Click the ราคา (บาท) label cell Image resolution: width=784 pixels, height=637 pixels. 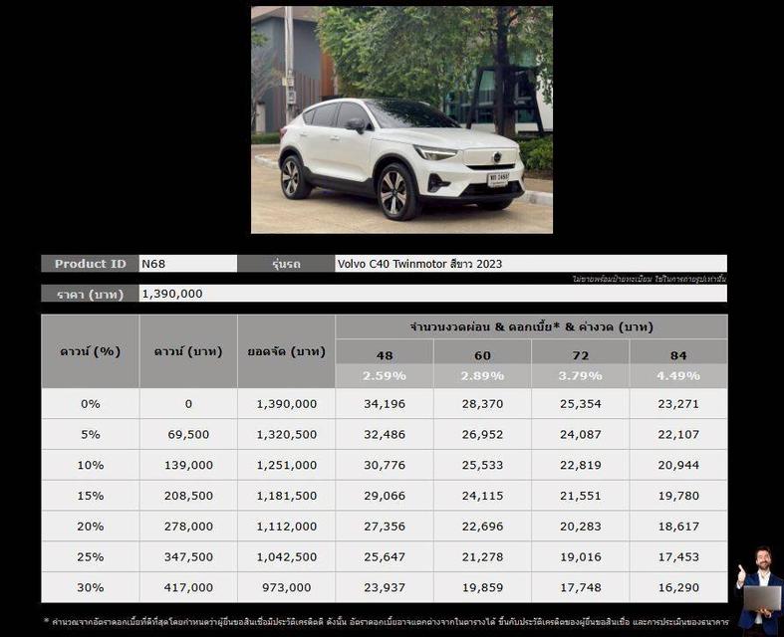point(90,294)
